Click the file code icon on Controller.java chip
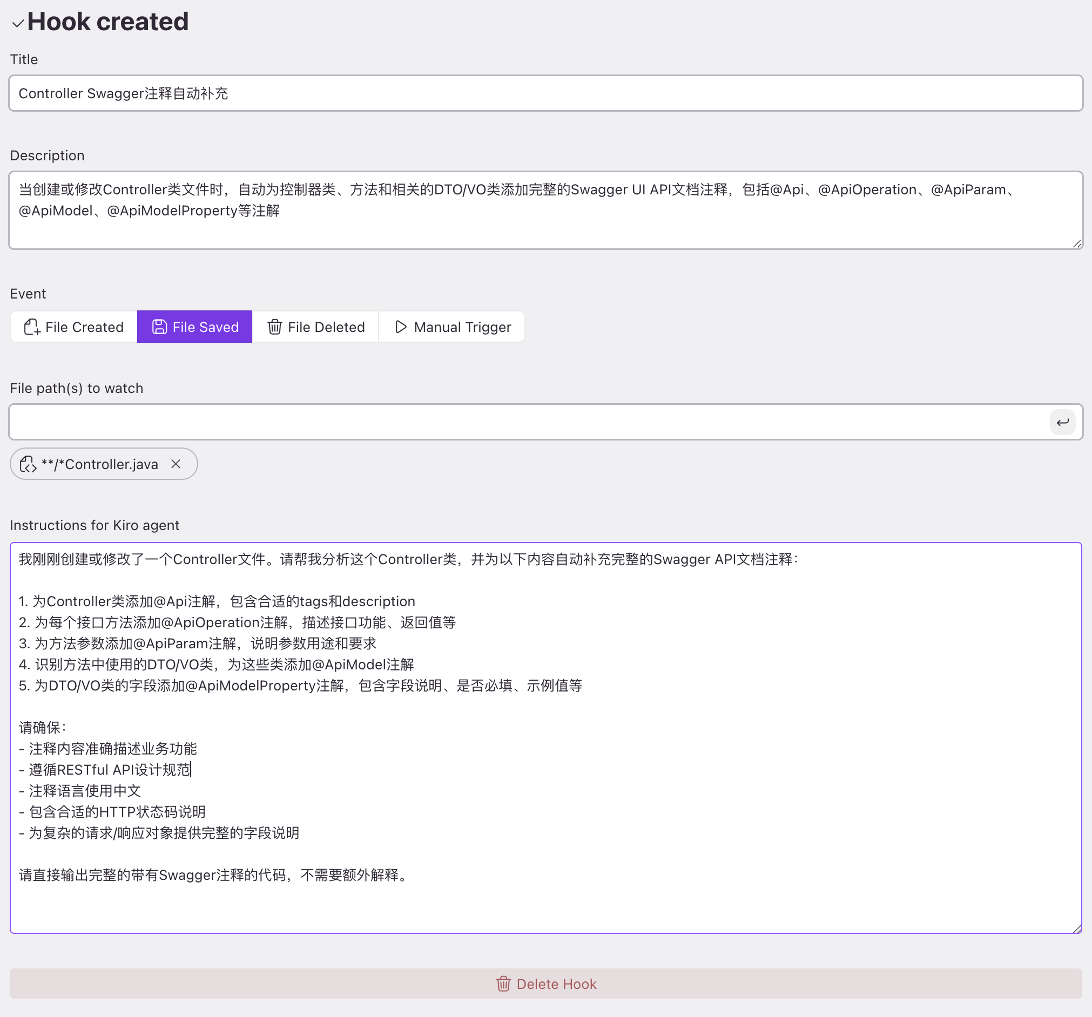1092x1017 pixels. 28,465
